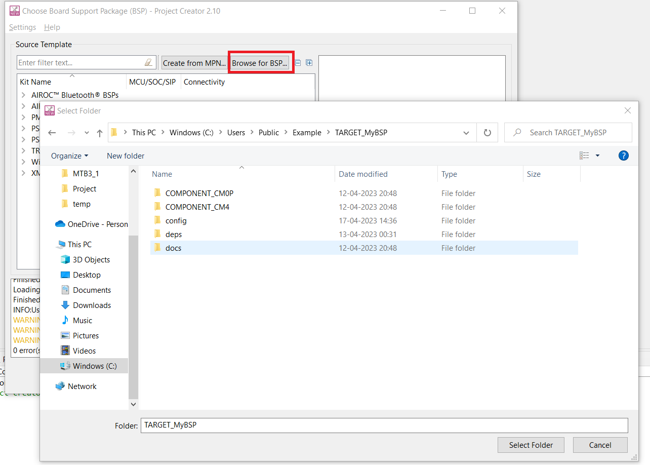Viewport: 650px width, 465px height.
Task: Open Music in navigation pane
Action: pos(83,320)
